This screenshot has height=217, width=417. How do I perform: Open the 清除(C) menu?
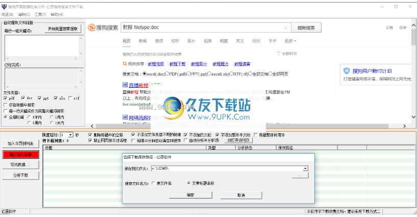pos(24,14)
